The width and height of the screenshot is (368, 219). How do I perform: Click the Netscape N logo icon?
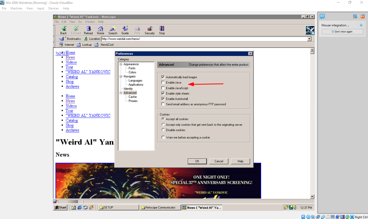click(x=310, y=30)
